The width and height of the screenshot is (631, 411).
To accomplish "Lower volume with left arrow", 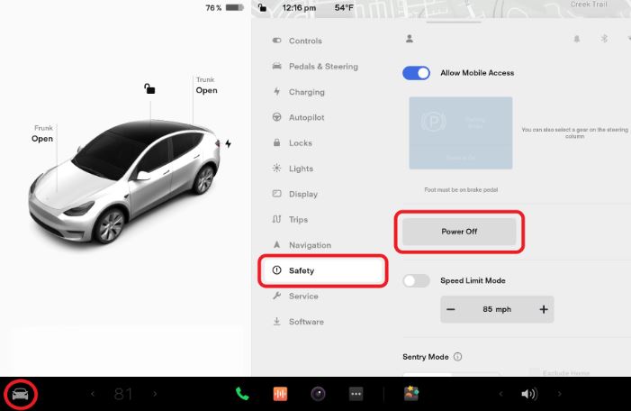I will [501, 394].
